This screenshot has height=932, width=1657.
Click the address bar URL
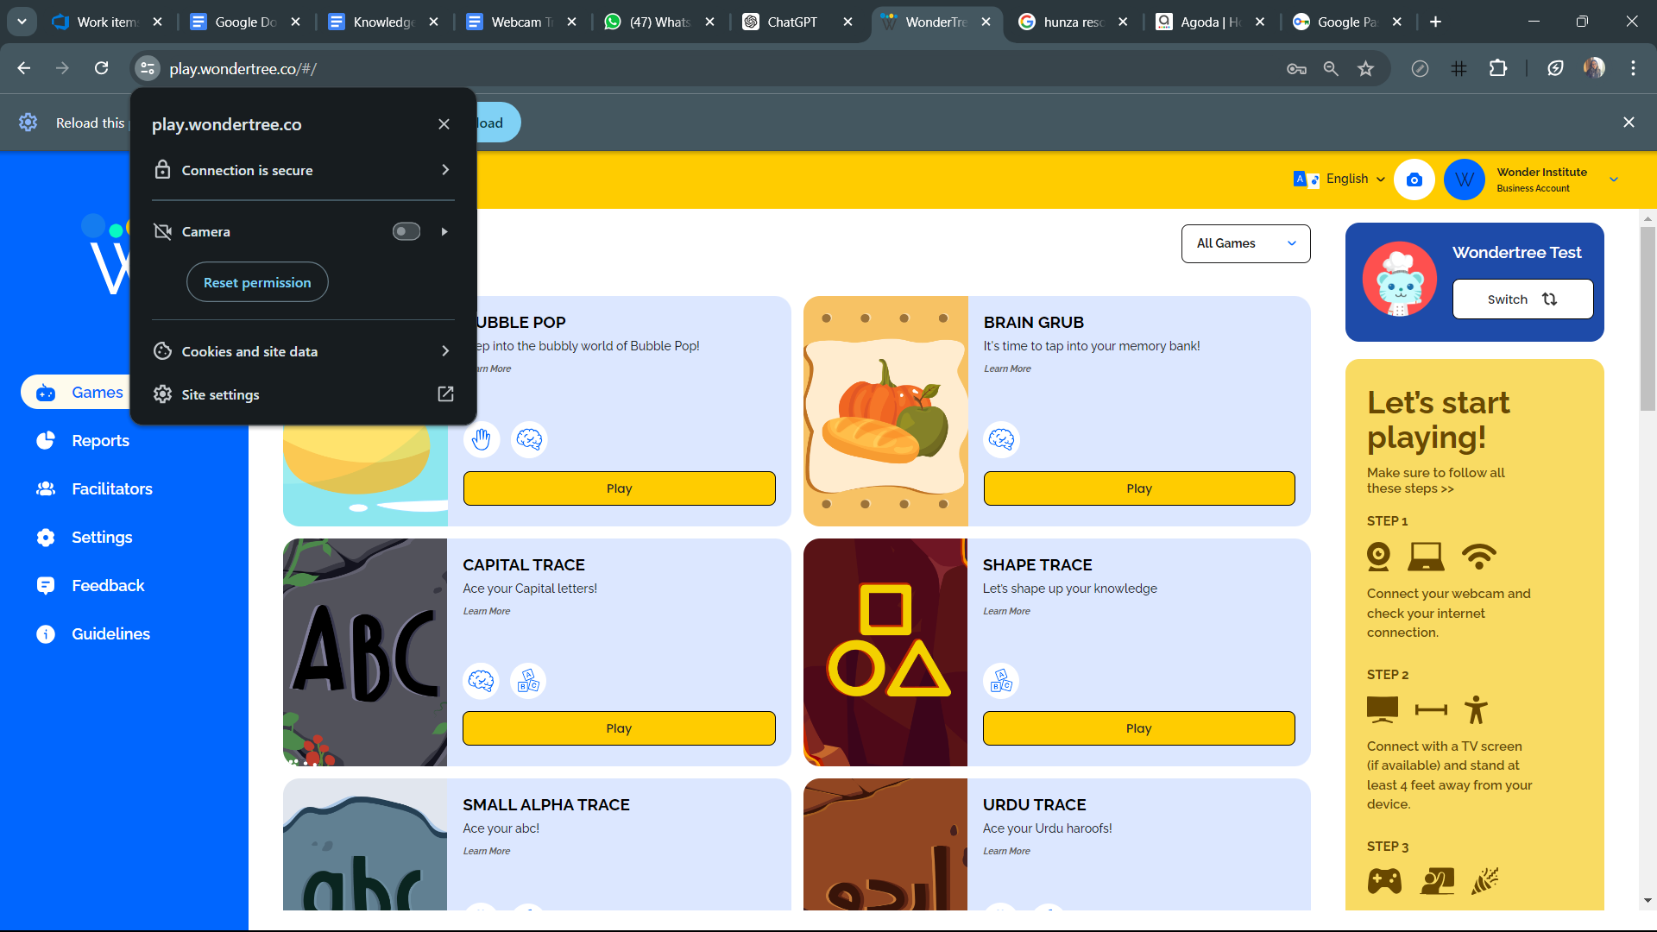coord(243,69)
